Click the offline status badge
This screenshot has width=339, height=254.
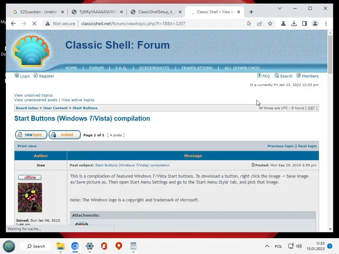(30, 178)
